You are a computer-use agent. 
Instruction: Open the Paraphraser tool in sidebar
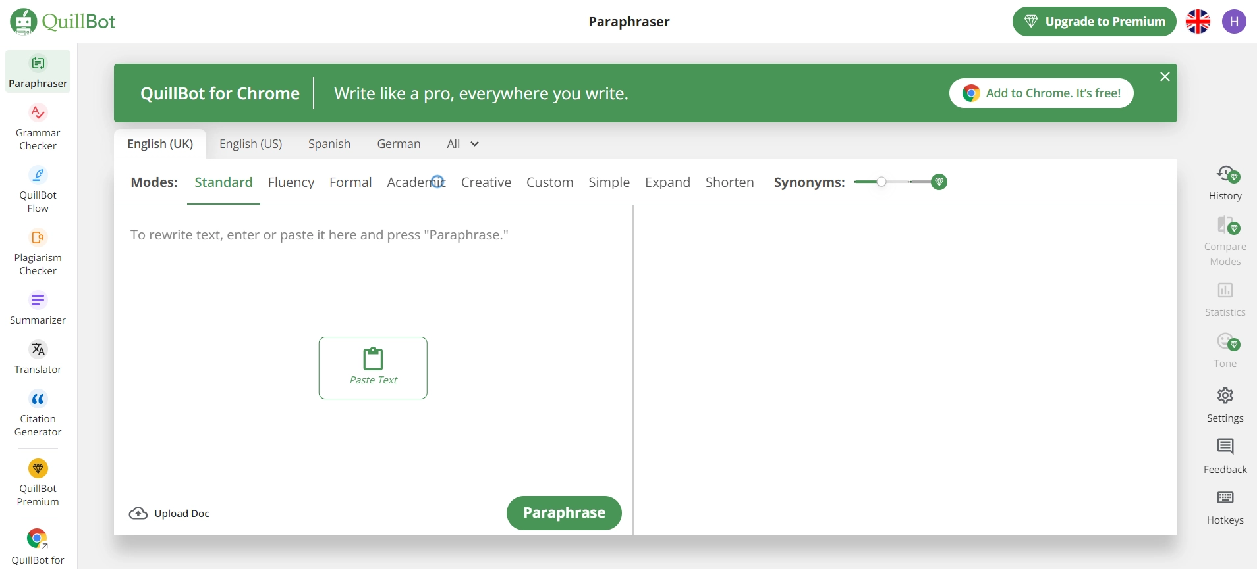pos(38,72)
